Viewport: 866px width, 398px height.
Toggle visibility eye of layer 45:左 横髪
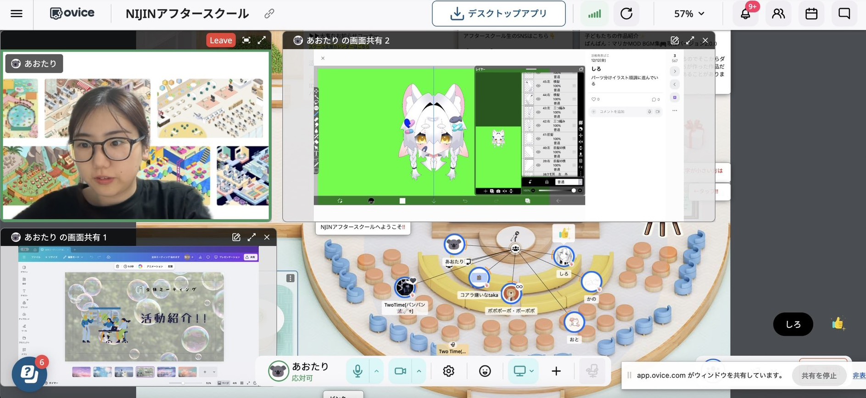pos(538,86)
